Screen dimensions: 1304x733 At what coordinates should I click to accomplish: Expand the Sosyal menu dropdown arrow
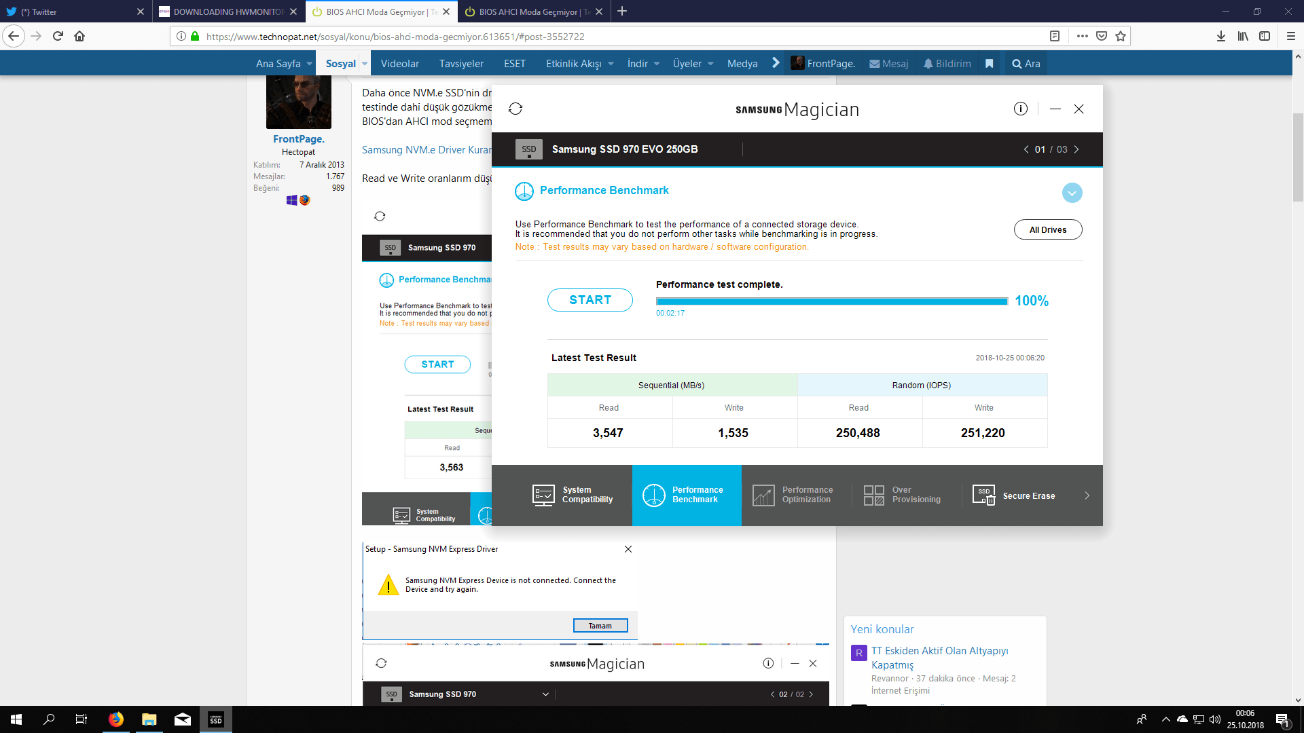(365, 64)
